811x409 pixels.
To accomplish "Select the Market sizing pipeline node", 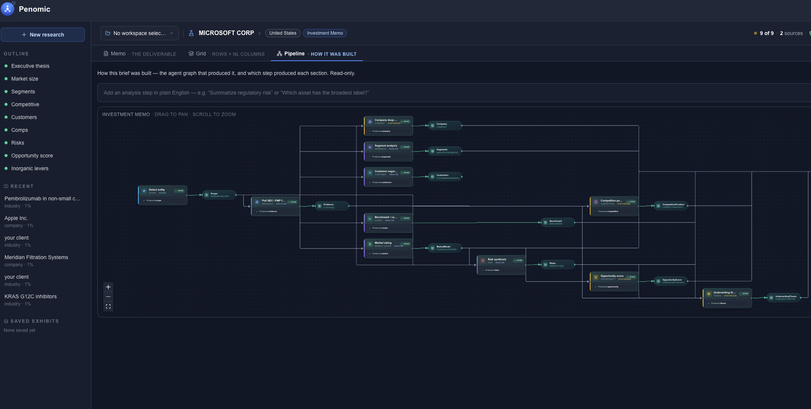I will pos(389,248).
